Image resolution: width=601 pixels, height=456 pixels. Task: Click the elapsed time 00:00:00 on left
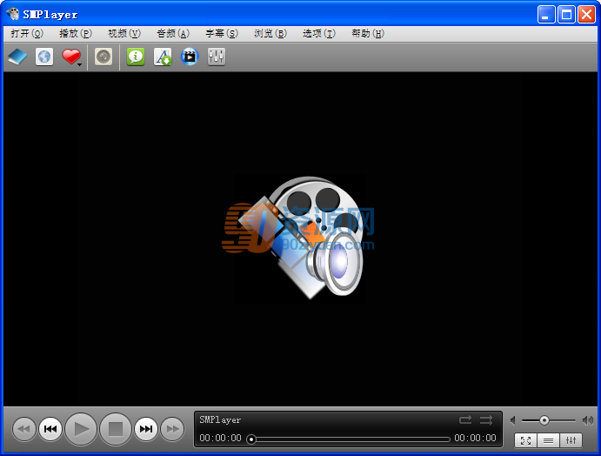pyautogui.click(x=220, y=438)
